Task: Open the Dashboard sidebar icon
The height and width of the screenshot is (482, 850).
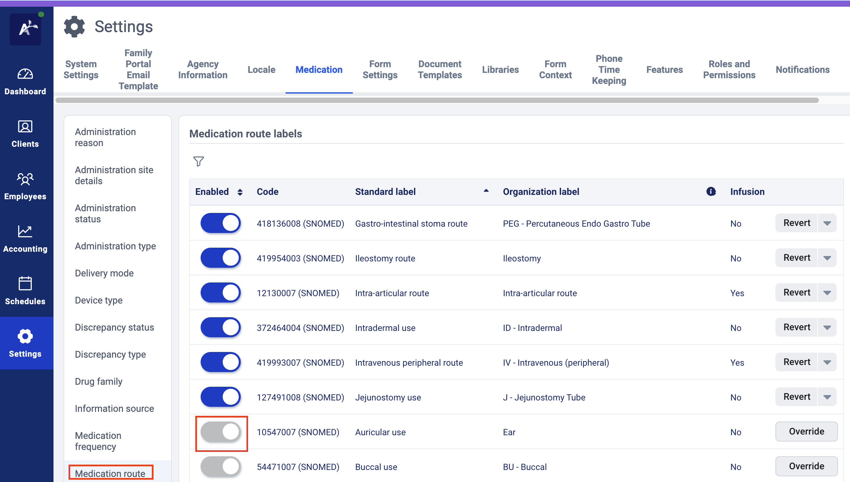Action: pos(25,74)
